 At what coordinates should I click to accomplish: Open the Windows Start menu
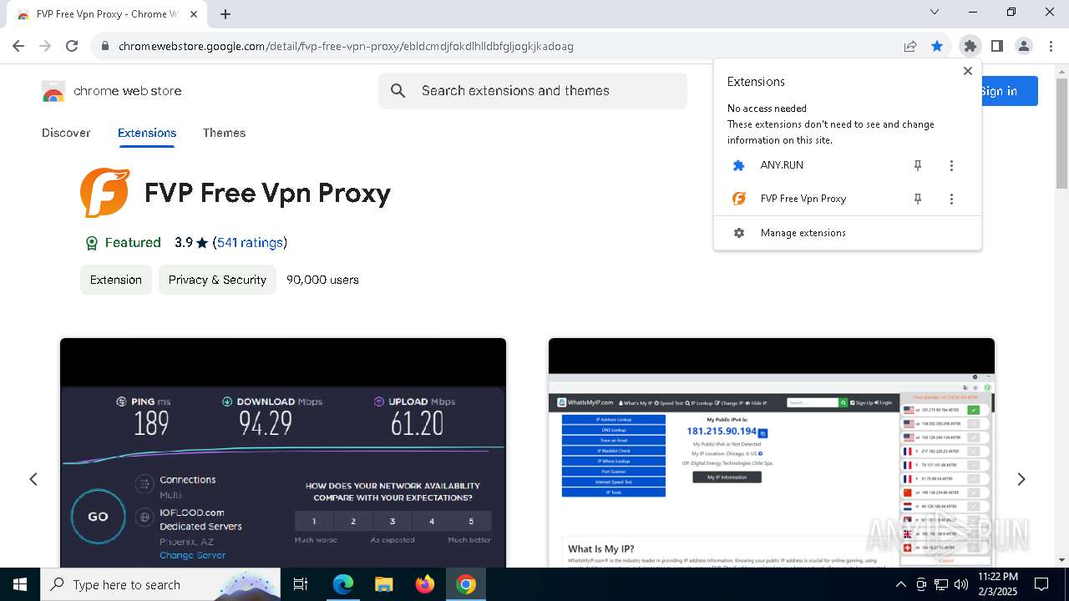[20, 584]
